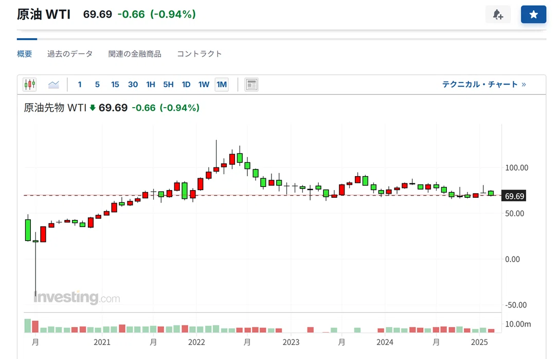Click the long-wick candle dropping below zero
This screenshot has width=560, height=359.
pos(35,265)
